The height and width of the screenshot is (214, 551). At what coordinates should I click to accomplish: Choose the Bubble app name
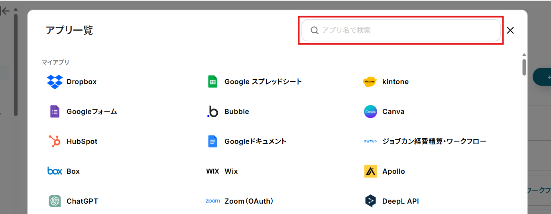237,112
